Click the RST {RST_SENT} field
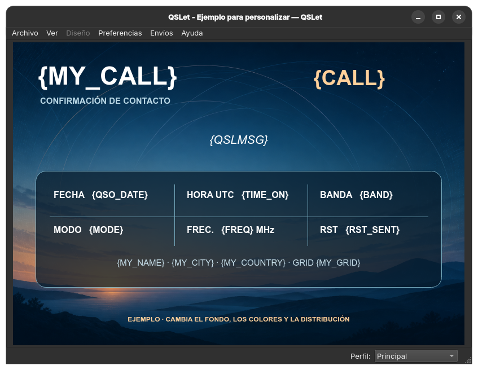The height and width of the screenshot is (370, 478). pyautogui.click(x=359, y=230)
